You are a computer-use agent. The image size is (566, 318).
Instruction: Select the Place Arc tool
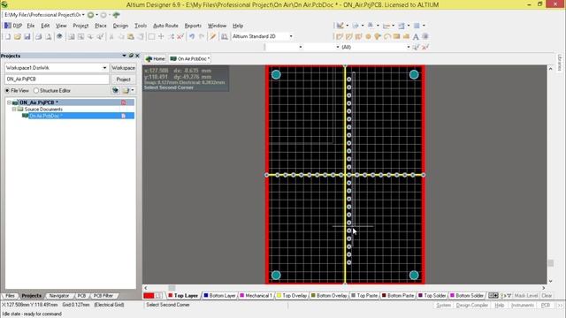pyautogui.click(x=387, y=36)
